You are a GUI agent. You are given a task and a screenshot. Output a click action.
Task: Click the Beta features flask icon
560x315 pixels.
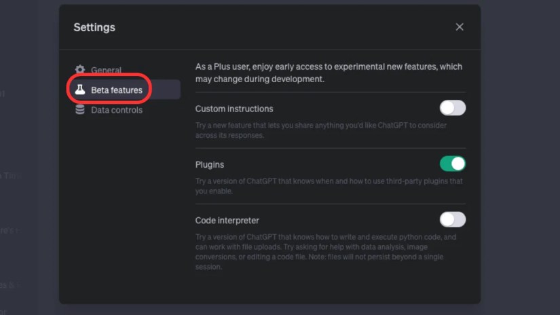[x=80, y=90]
